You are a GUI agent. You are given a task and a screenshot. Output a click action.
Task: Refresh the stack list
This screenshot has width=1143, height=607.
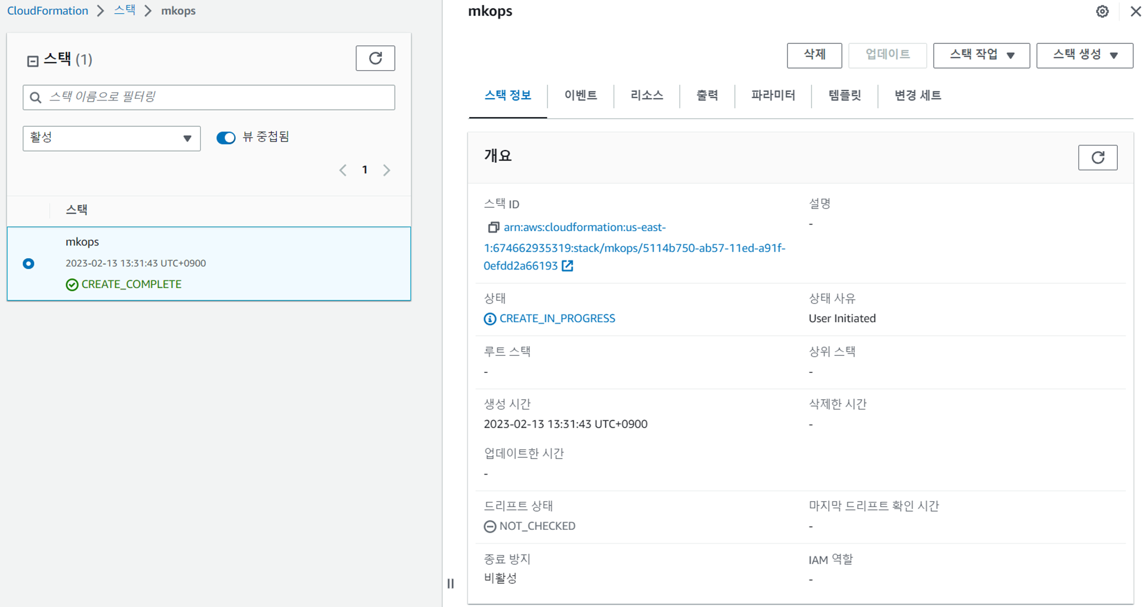375,58
